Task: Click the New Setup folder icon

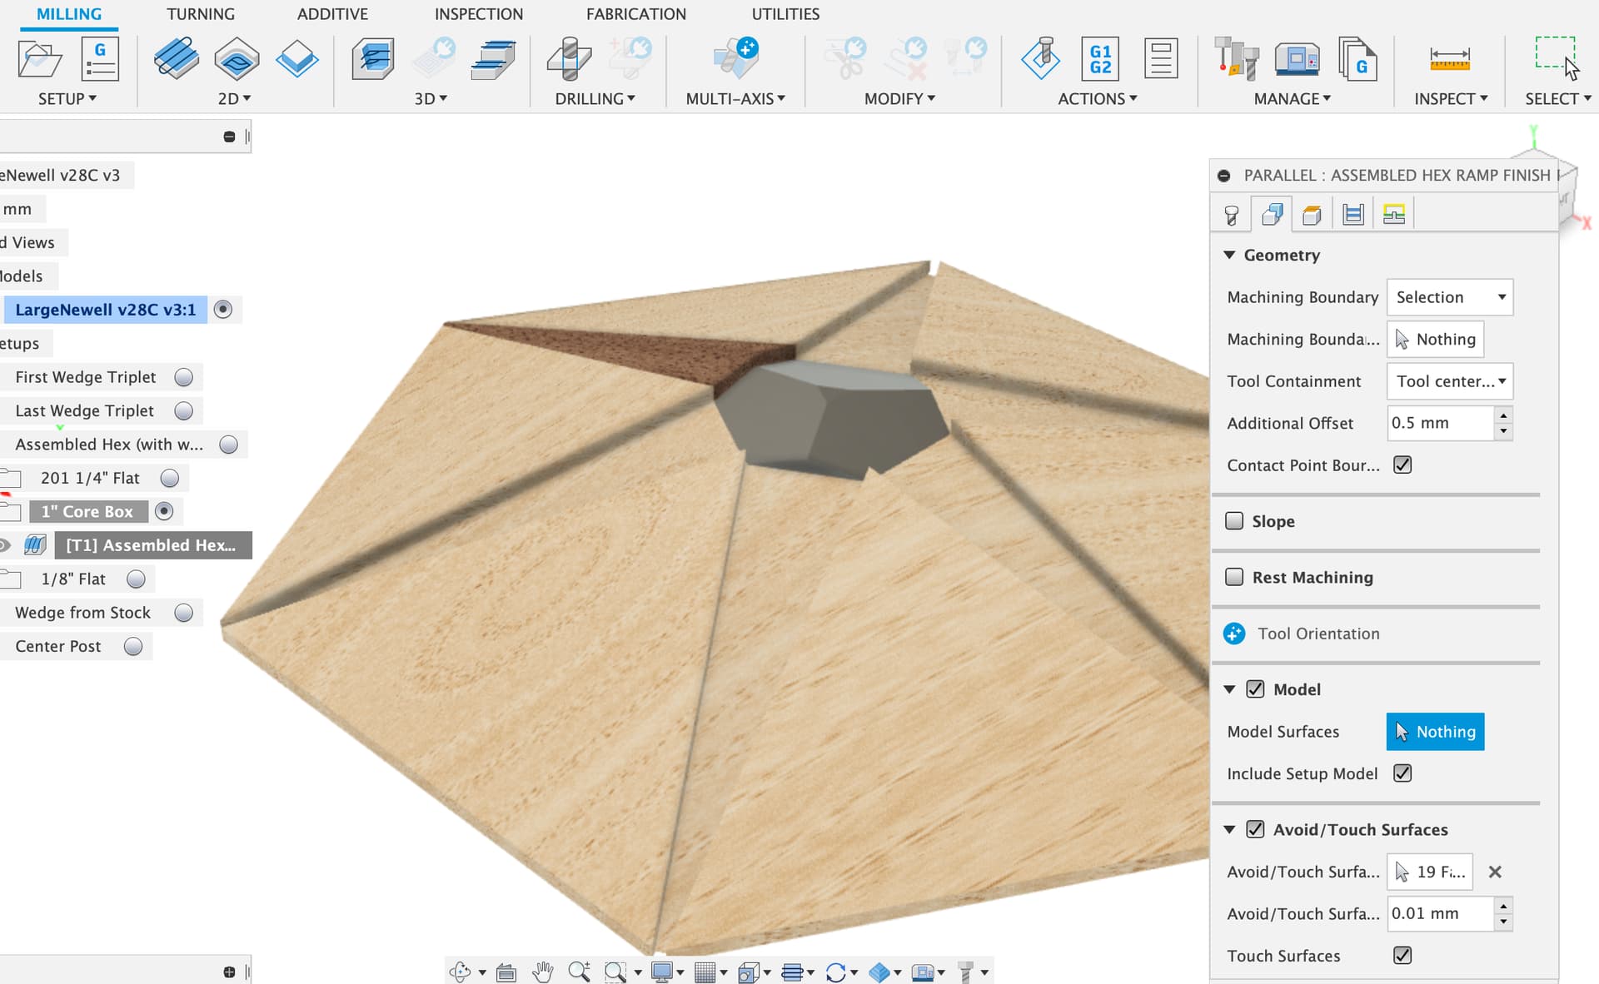Action: [x=39, y=58]
